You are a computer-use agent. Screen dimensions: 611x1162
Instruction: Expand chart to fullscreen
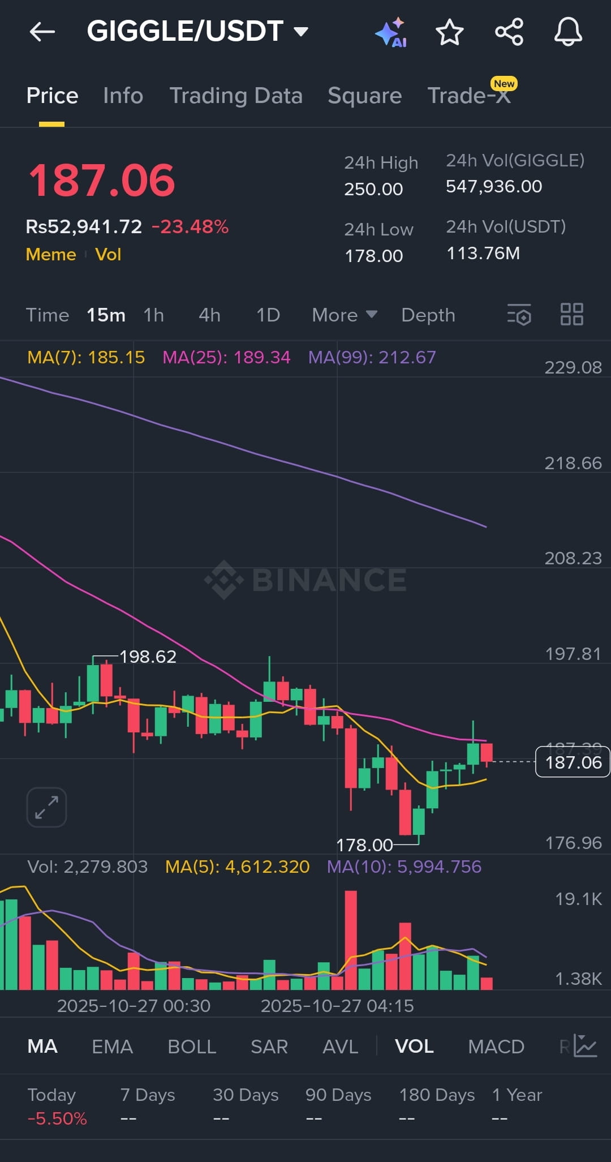pyautogui.click(x=46, y=807)
